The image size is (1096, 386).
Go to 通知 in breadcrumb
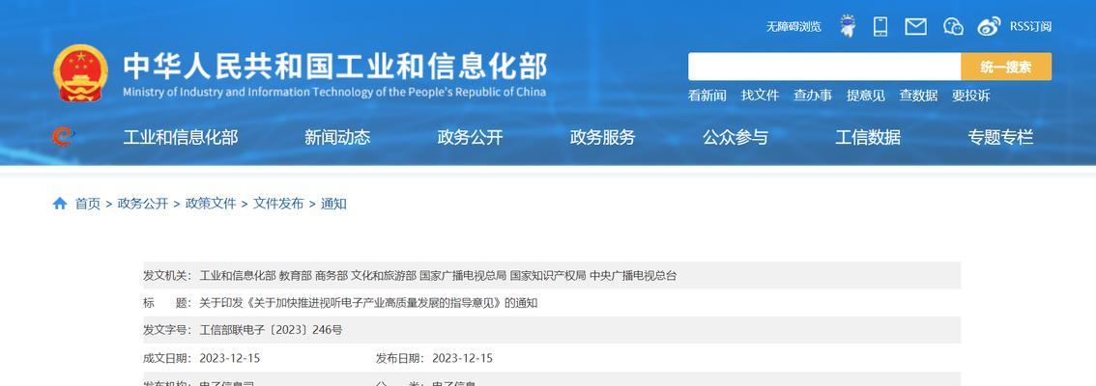click(333, 204)
